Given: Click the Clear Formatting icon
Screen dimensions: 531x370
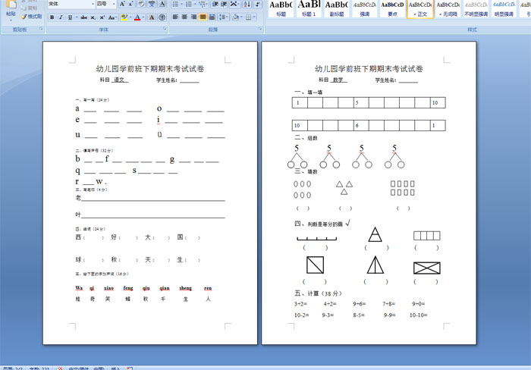Looking at the screenshot, I should coord(142,4).
